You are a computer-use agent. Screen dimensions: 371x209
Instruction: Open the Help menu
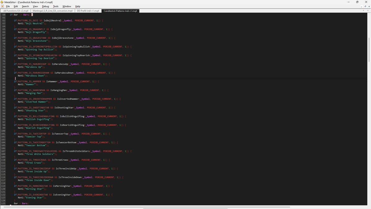pyautogui.click(x=78, y=6)
